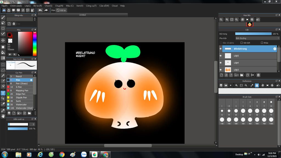
Task: Select the Gradient tool
Action: (x=3, y=58)
